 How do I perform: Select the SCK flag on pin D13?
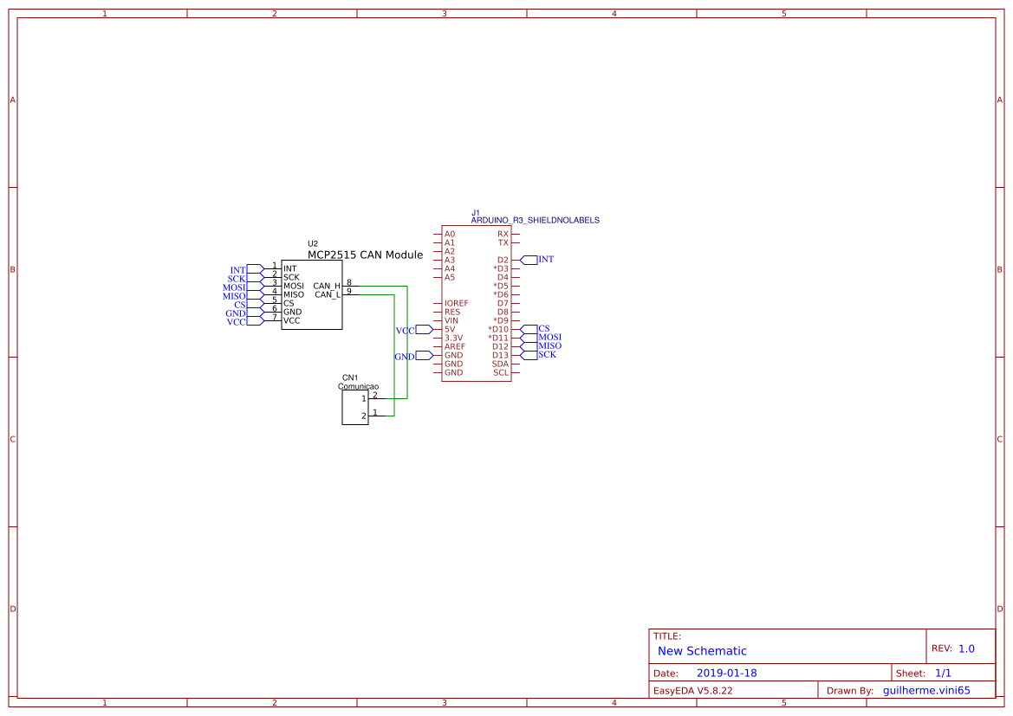pos(546,355)
